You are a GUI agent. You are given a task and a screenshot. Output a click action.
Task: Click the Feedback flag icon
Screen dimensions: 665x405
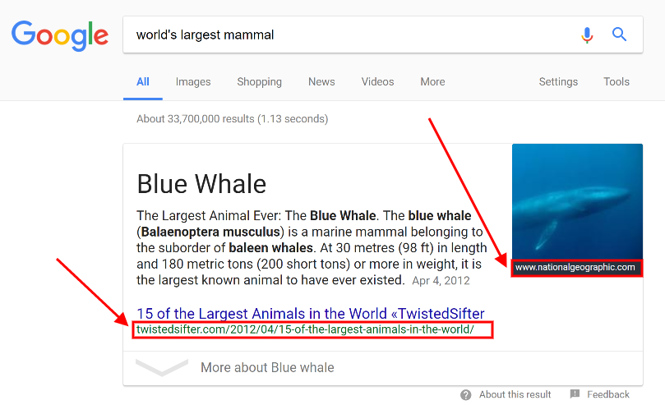tap(575, 394)
